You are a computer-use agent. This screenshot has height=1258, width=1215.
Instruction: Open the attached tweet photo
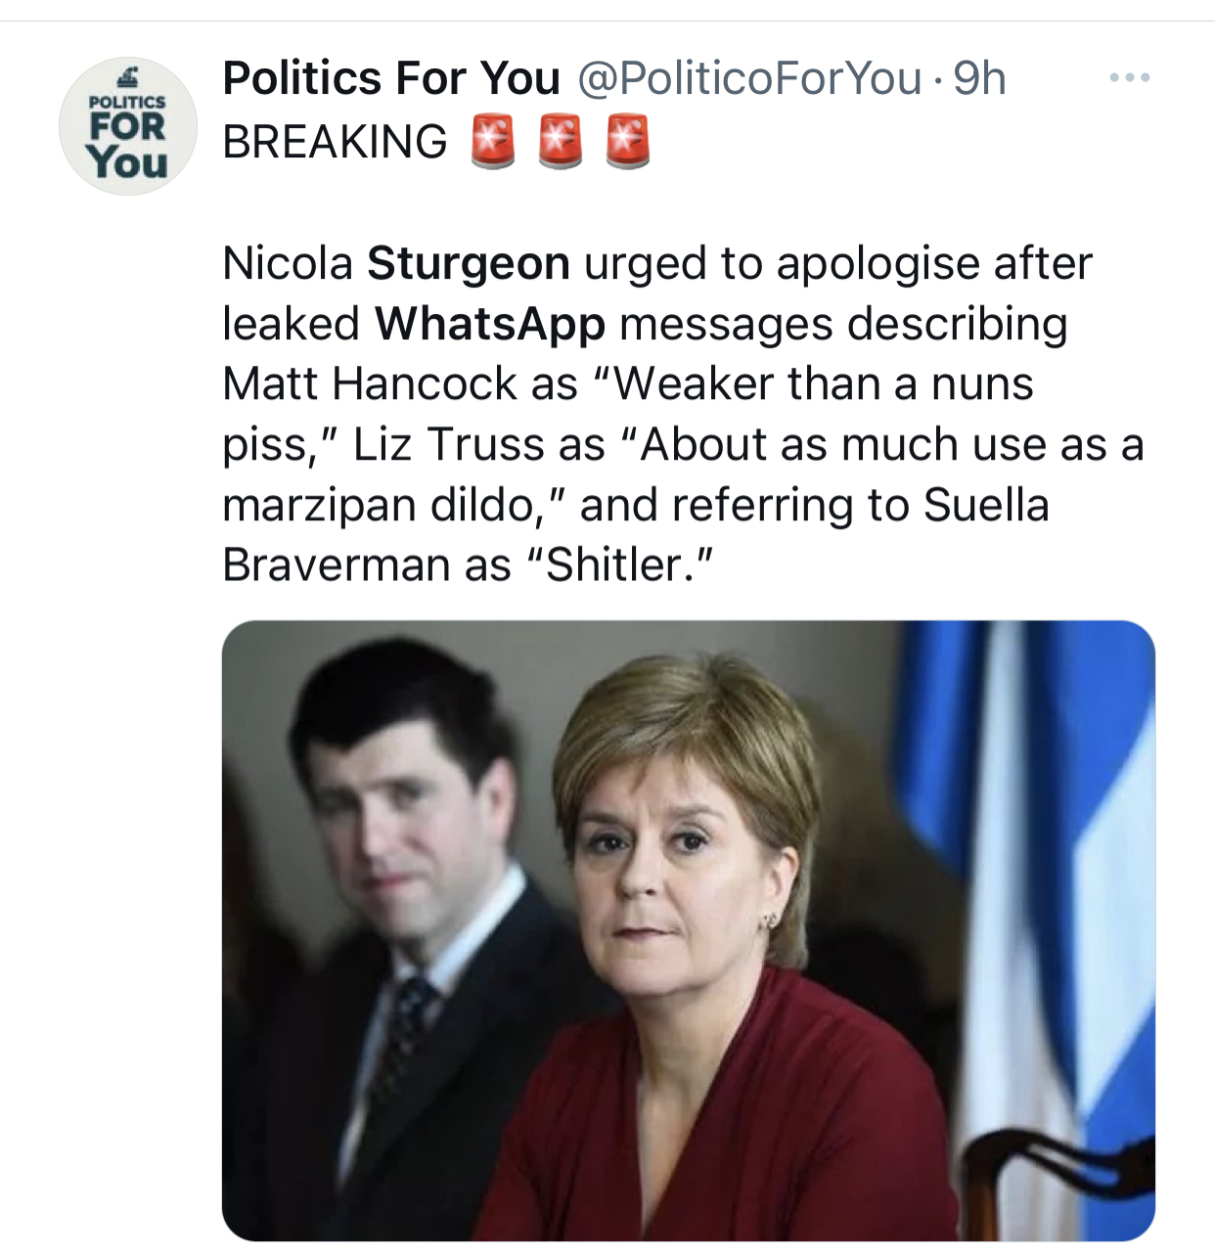[x=689, y=931]
